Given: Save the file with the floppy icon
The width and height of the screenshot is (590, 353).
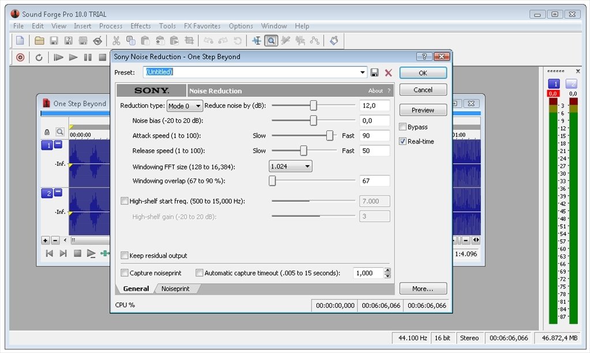Looking at the screenshot, I should click(54, 40).
